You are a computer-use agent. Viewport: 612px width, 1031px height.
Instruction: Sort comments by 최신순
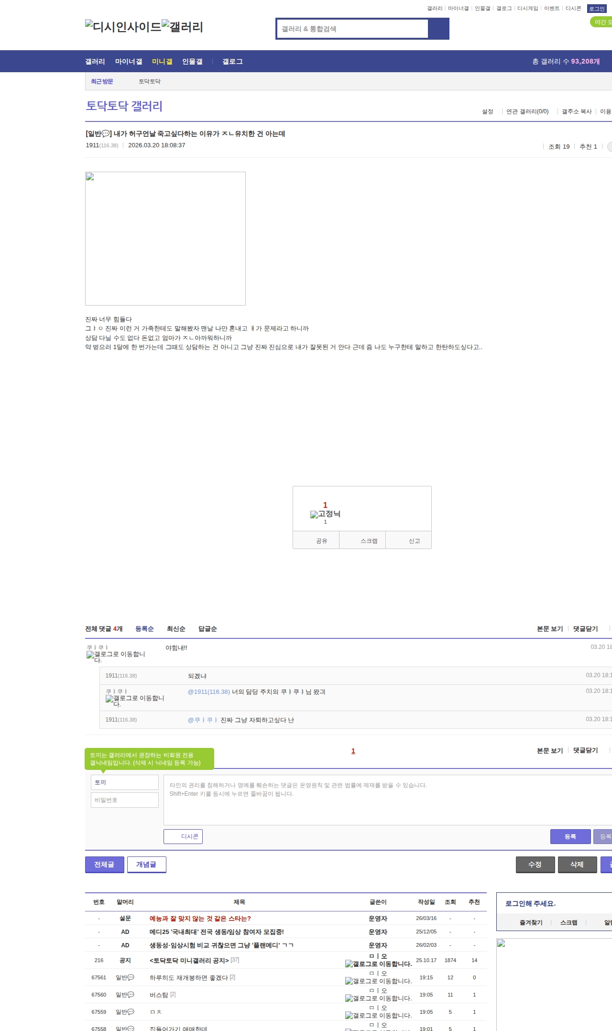coord(176,629)
